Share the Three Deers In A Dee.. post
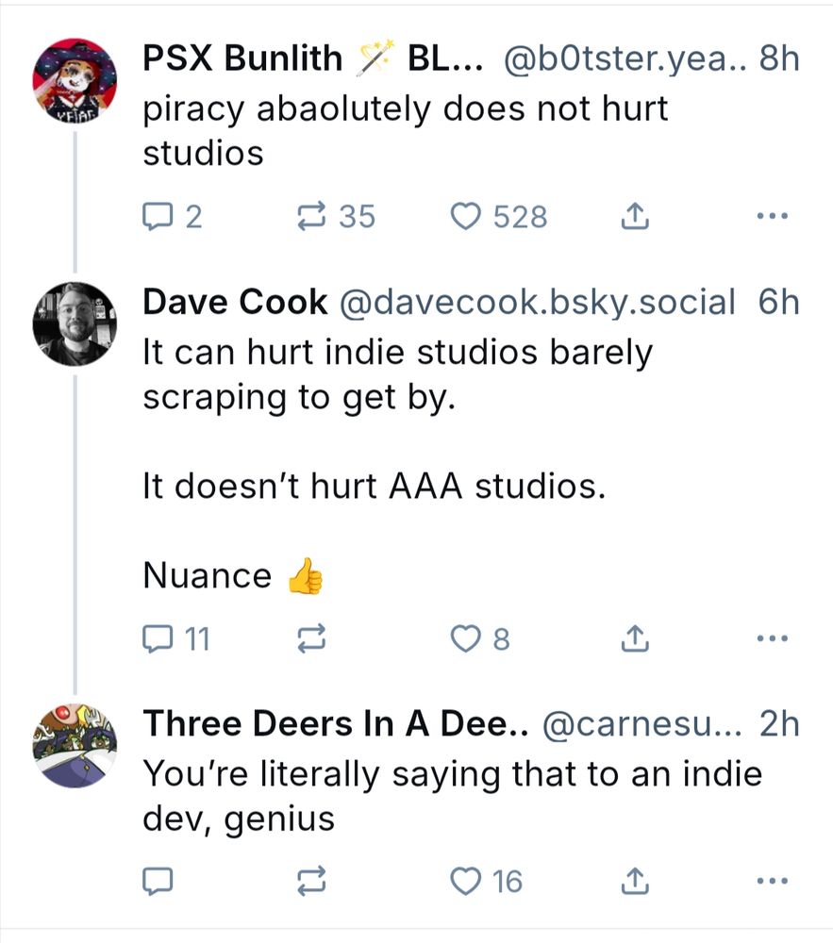833x943 pixels. pos(635,882)
